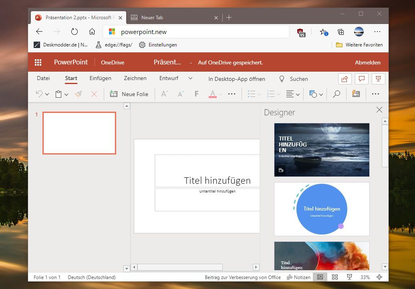Open more ribbon options at toolbar end
Viewport: 415px width, 289px height.
[x=375, y=94]
